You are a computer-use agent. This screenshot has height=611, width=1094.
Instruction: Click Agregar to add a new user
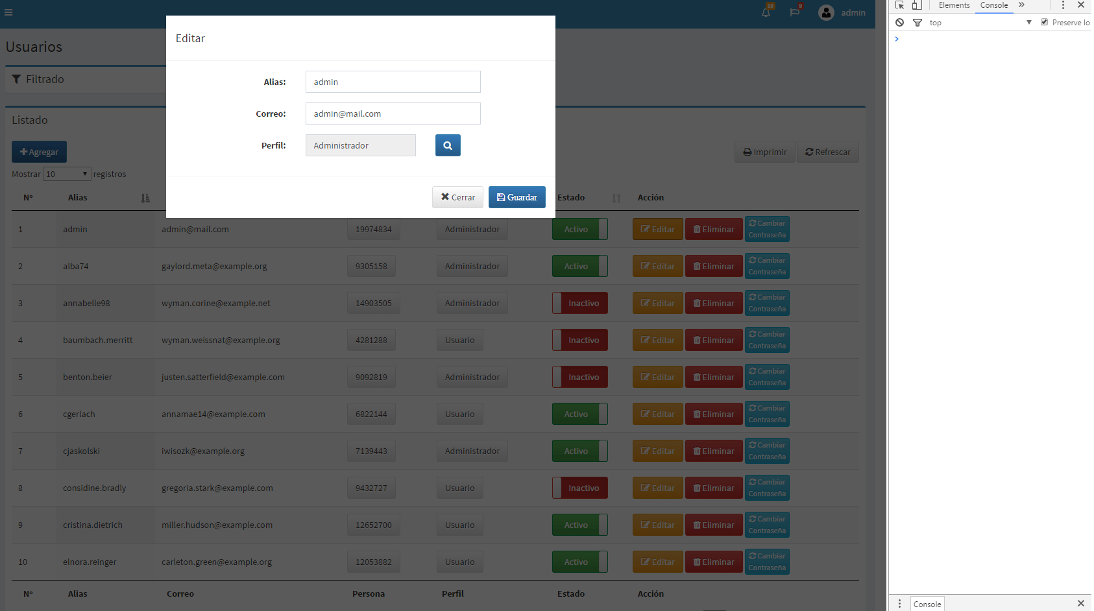[39, 152]
